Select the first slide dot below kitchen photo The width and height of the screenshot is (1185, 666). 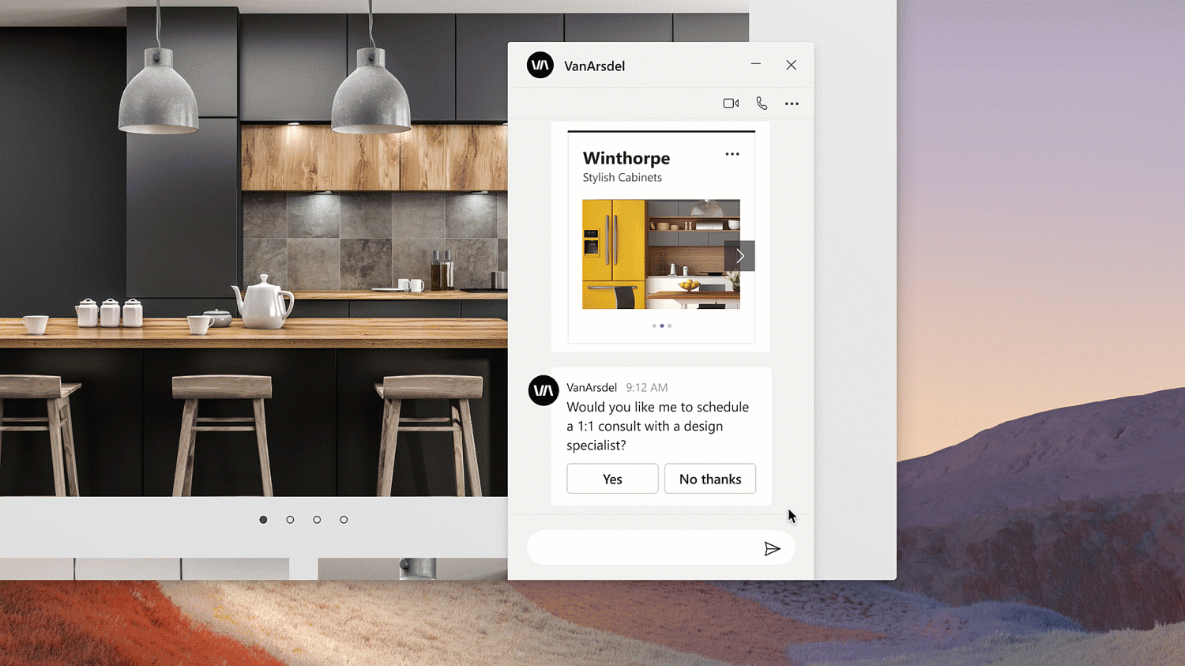[263, 520]
